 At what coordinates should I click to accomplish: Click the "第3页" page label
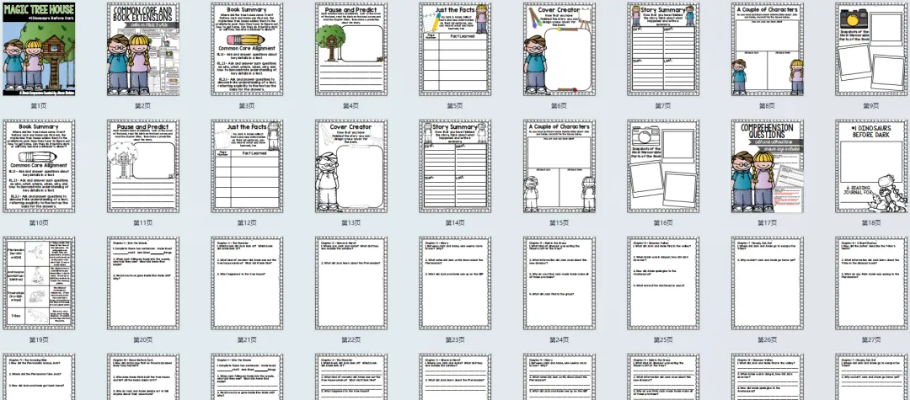(x=247, y=106)
